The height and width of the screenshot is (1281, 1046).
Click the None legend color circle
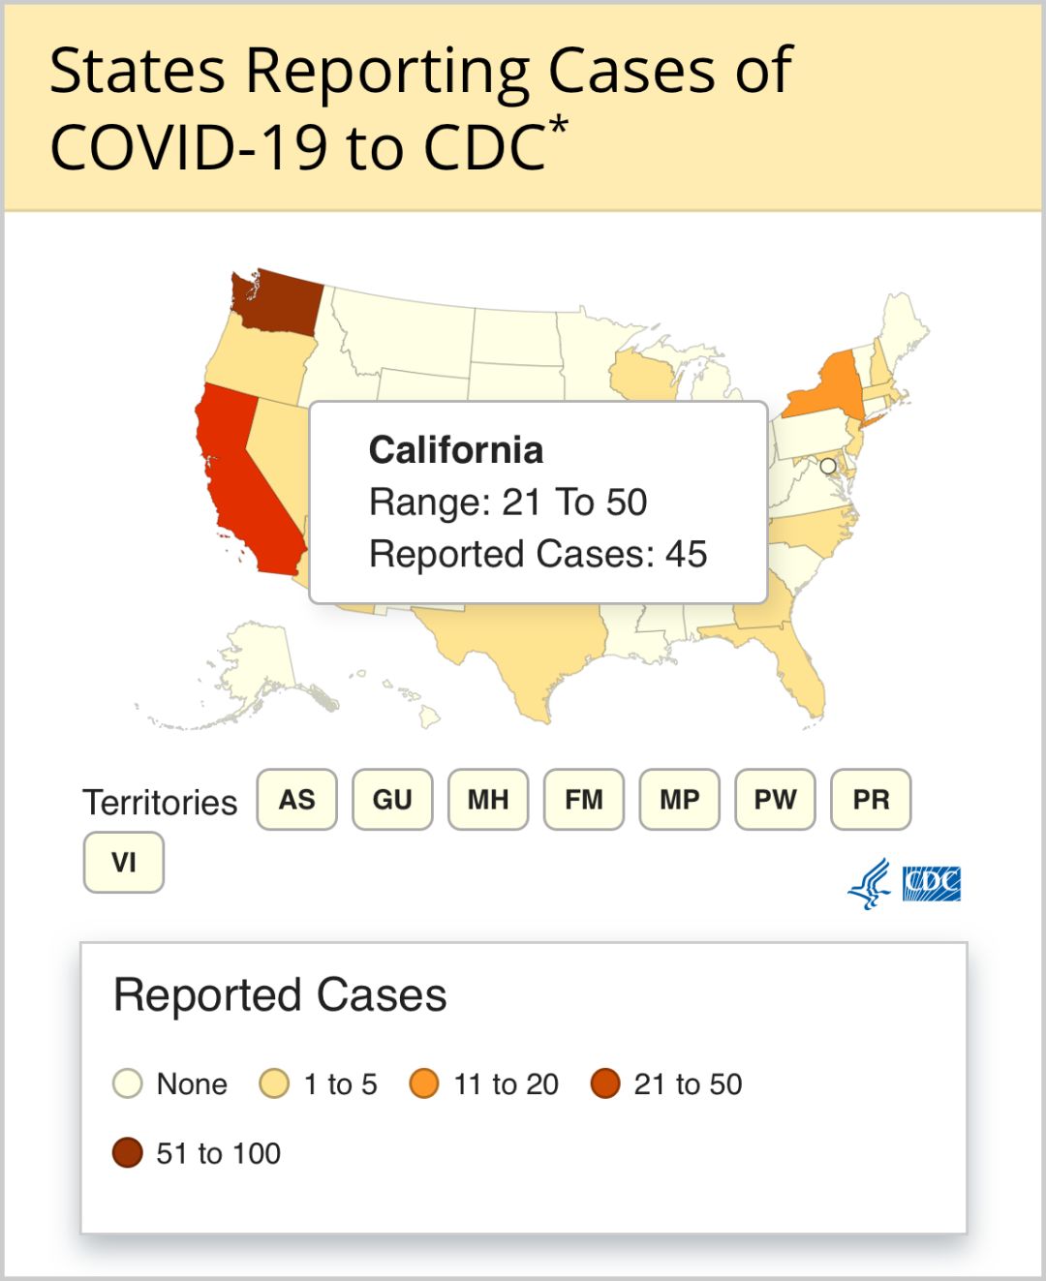[128, 1083]
